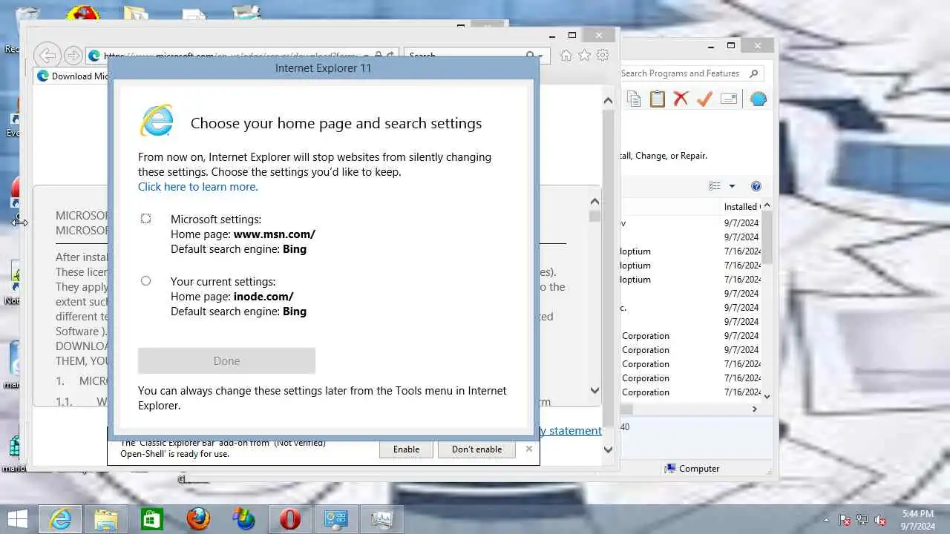Open Favorites via the star icon
The height and width of the screenshot is (534, 950).
585,56
